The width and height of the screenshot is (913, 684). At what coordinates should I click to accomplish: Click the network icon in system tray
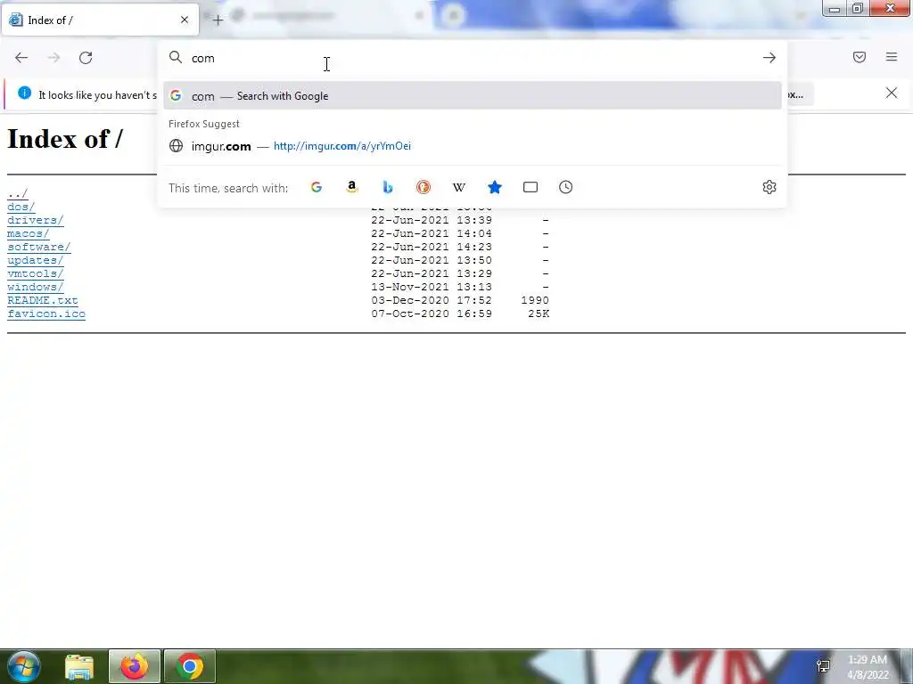point(823,666)
